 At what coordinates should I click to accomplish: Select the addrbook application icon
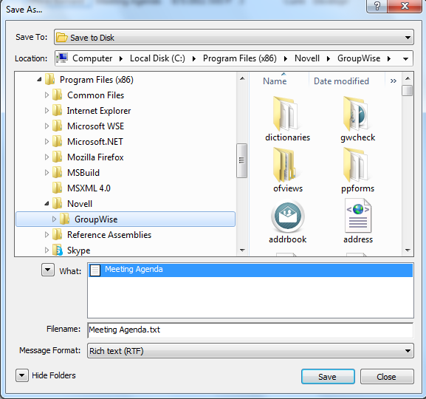pyautogui.click(x=288, y=216)
